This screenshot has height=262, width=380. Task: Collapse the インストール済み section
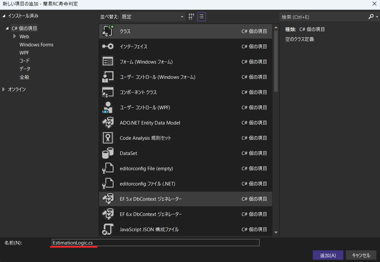point(4,16)
